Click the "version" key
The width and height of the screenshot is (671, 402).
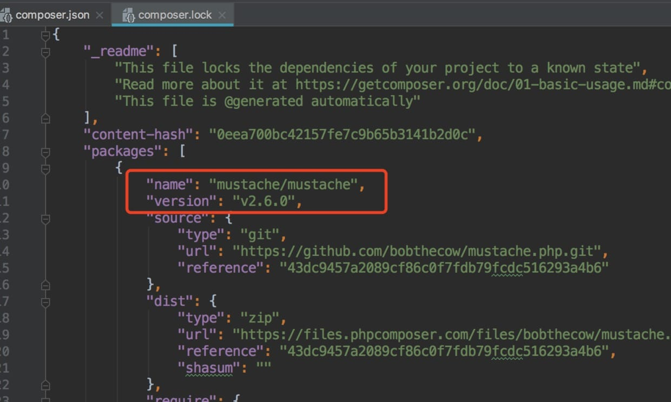coord(182,201)
